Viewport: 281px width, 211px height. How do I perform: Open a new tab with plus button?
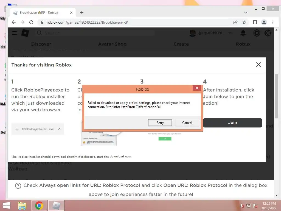click(82, 13)
